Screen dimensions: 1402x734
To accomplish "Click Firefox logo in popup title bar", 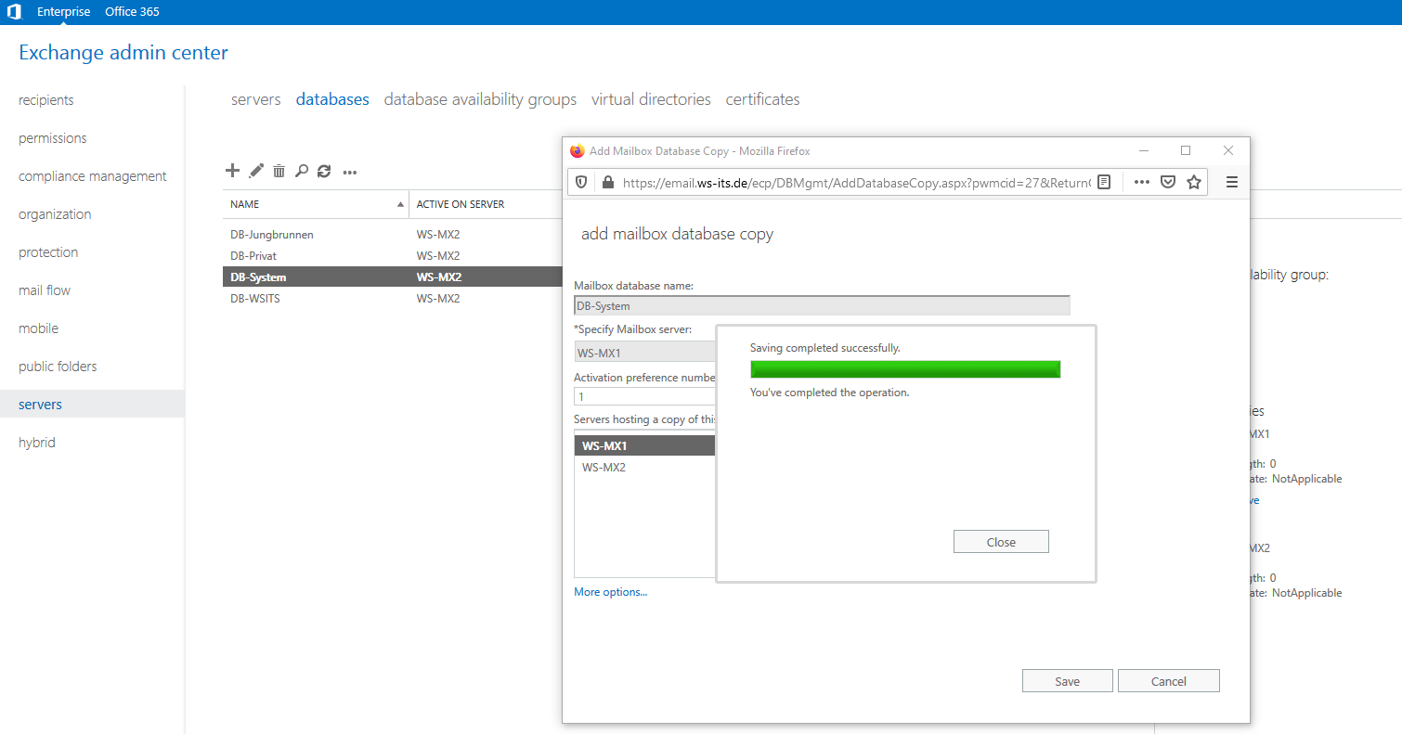I will pyautogui.click(x=577, y=150).
